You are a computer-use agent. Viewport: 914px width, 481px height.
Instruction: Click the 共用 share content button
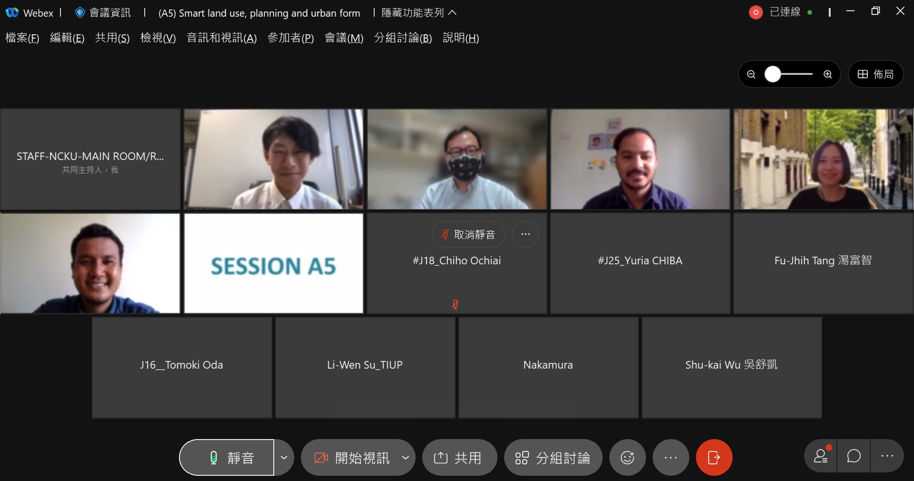tap(459, 458)
